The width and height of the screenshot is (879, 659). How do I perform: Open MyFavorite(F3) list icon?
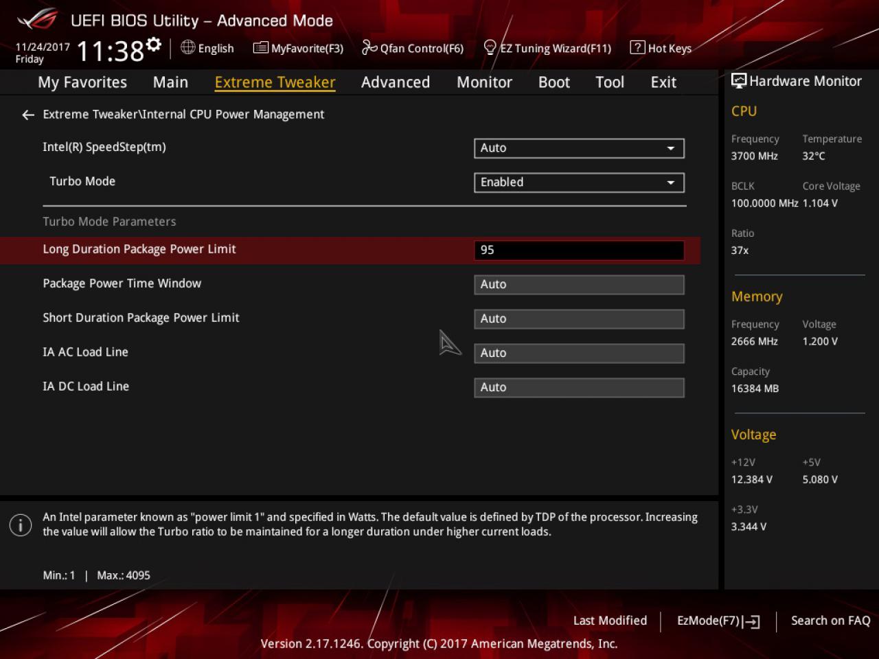coord(260,47)
